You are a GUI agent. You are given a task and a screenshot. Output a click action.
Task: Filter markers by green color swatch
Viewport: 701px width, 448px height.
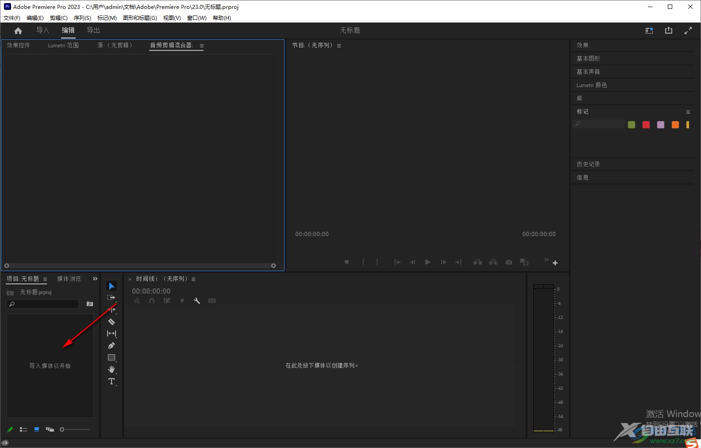coord(632,125)
